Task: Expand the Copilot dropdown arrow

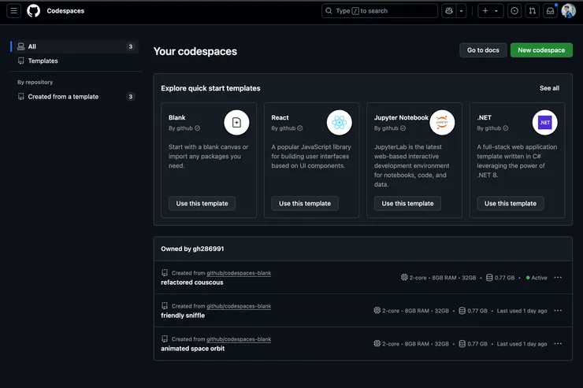Action: tap(462, 11)
